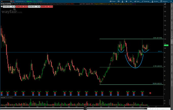Open the Drawings tools dropdown
Screen dimensions: 173x110
146,2
